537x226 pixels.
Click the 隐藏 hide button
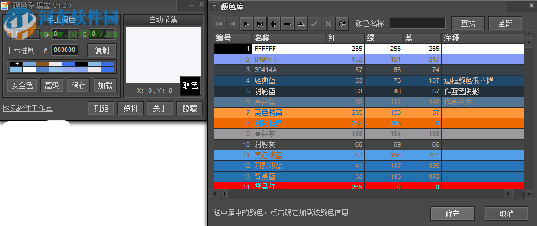point(189,108)
